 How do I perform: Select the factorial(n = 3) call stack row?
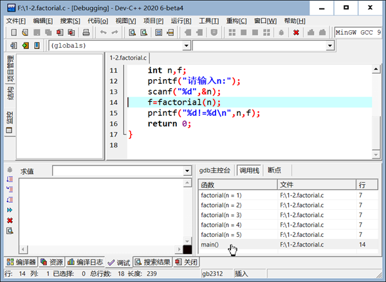[x=222, y=214]
